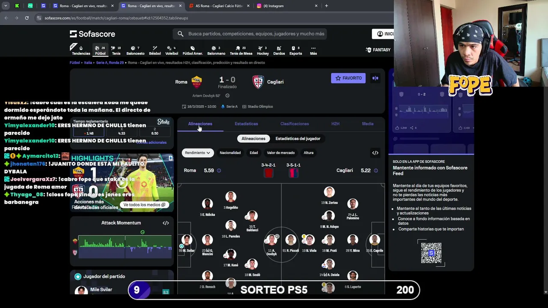This screenshot has width=548, height=308.
Task: Select the Fútbol Amer. sport icon
Action: coord(193,50)
